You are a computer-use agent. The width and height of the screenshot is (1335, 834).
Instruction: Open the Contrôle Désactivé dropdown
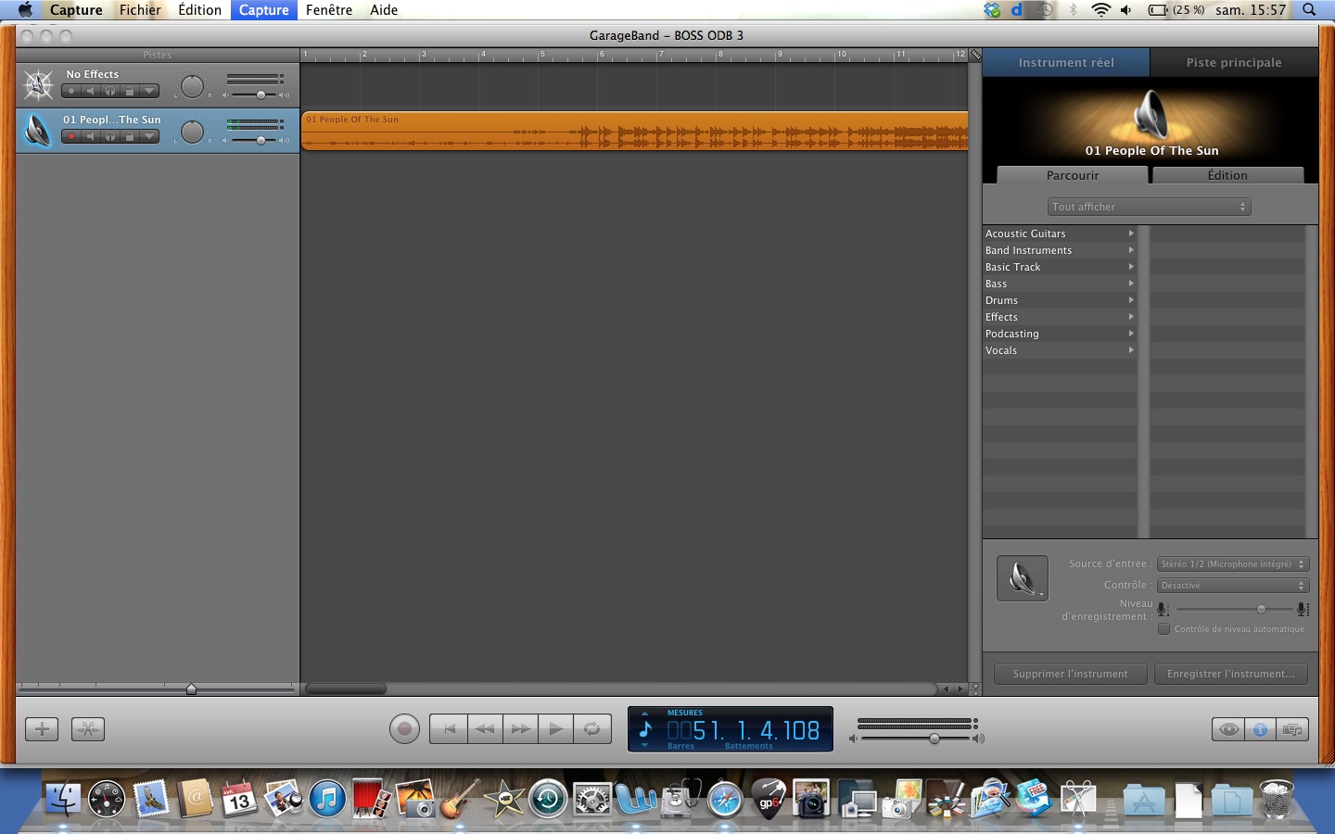(1233, 585)
